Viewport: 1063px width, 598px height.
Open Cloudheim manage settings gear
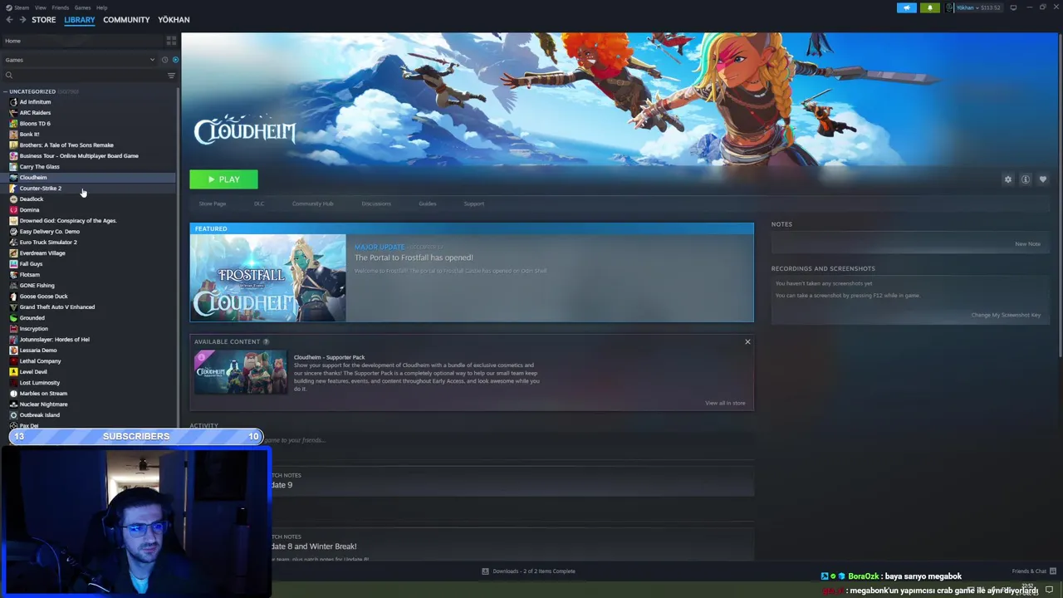1008,179
